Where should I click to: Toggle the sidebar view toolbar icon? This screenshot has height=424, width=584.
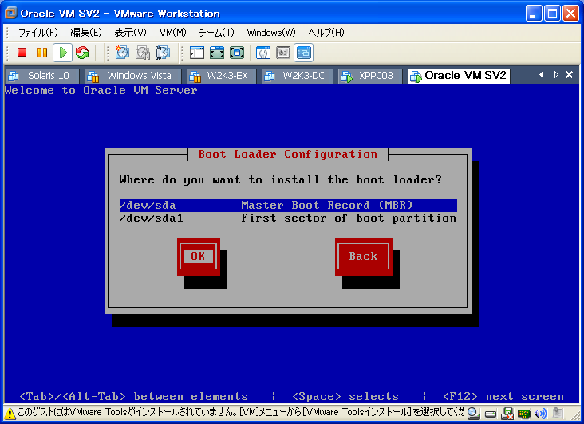(196, 53)
